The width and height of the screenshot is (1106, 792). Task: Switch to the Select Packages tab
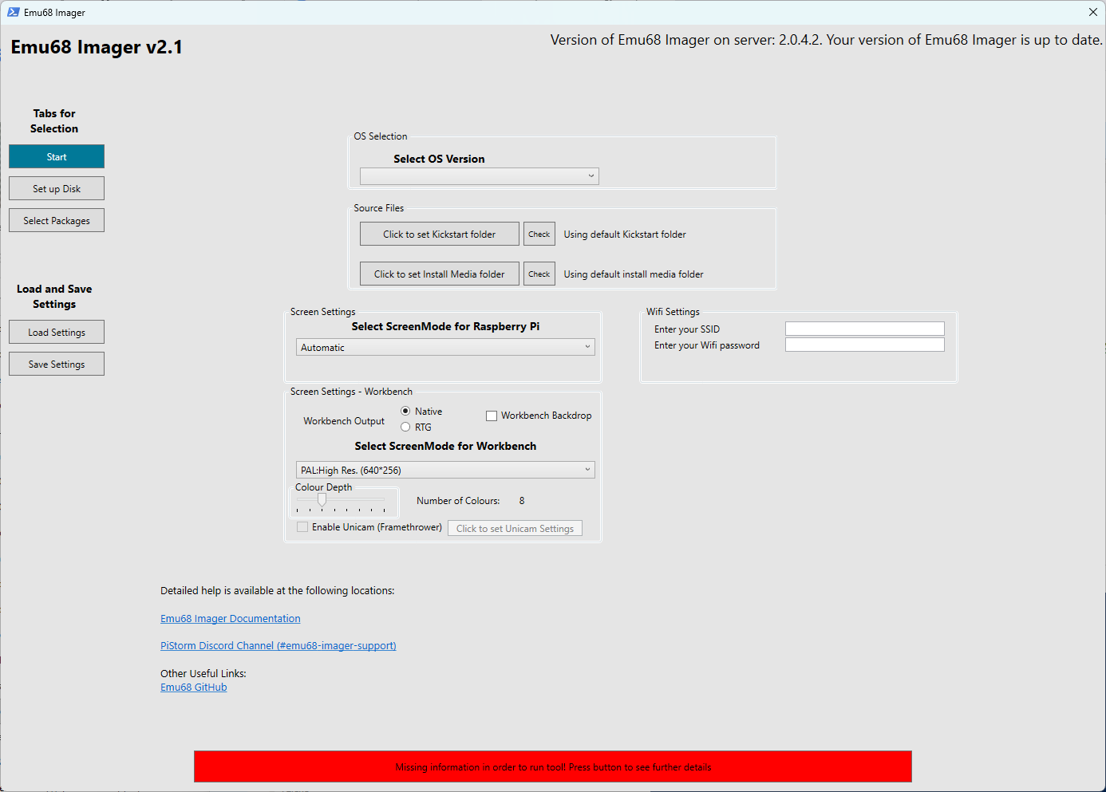pos(56,220)
